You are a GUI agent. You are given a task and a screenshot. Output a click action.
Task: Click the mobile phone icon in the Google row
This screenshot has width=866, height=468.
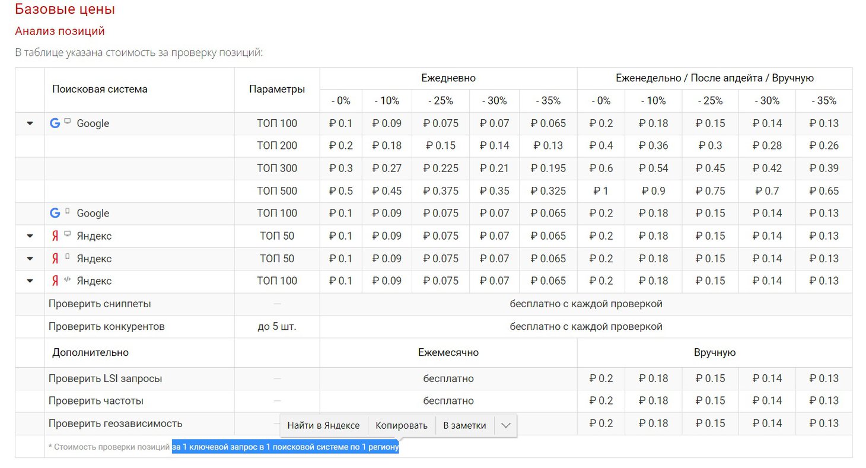point(68,212)
